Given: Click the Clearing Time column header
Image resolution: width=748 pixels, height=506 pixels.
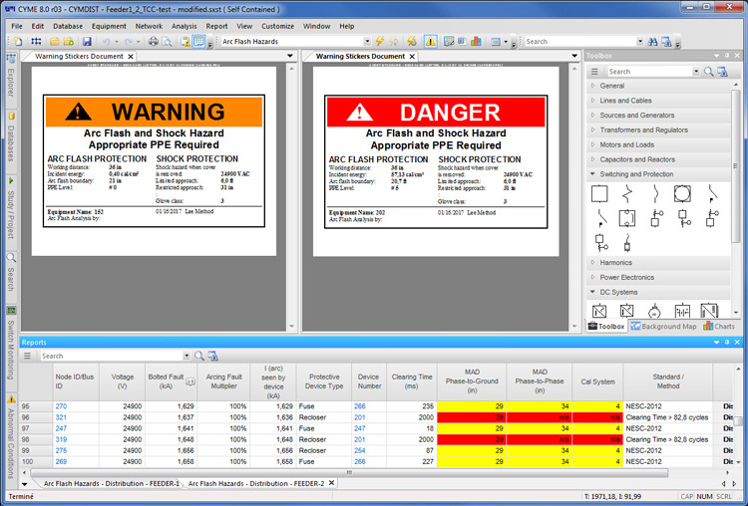Looking at the screenshot, I should pyautogui.click(x=412, y=378).
